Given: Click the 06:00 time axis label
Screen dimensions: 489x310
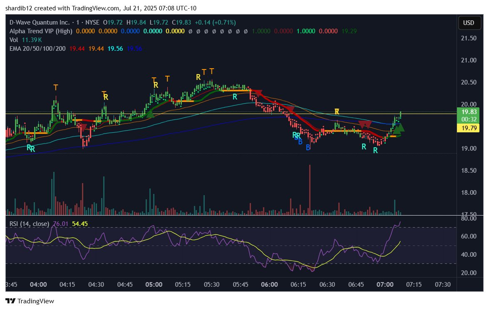Looking at the screenshot, I should 269,285.
